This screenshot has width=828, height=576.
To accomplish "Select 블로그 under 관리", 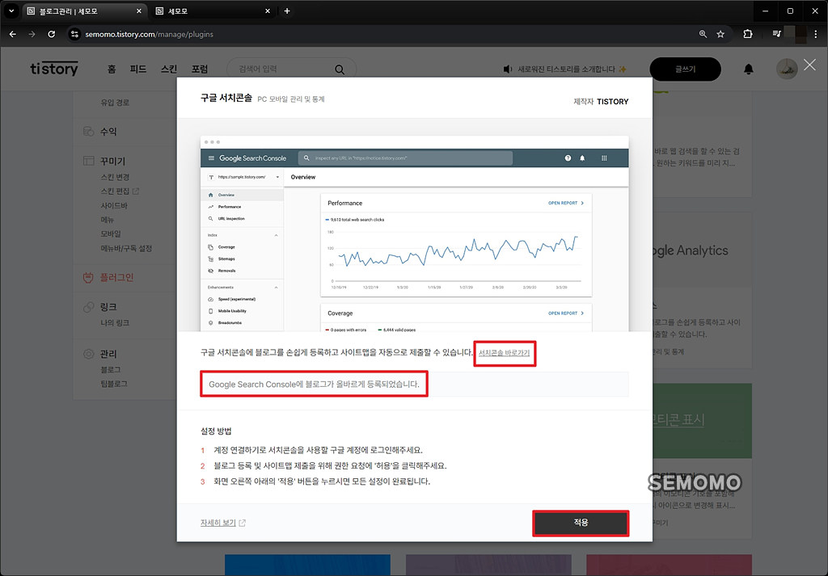I will click(111, 369).
